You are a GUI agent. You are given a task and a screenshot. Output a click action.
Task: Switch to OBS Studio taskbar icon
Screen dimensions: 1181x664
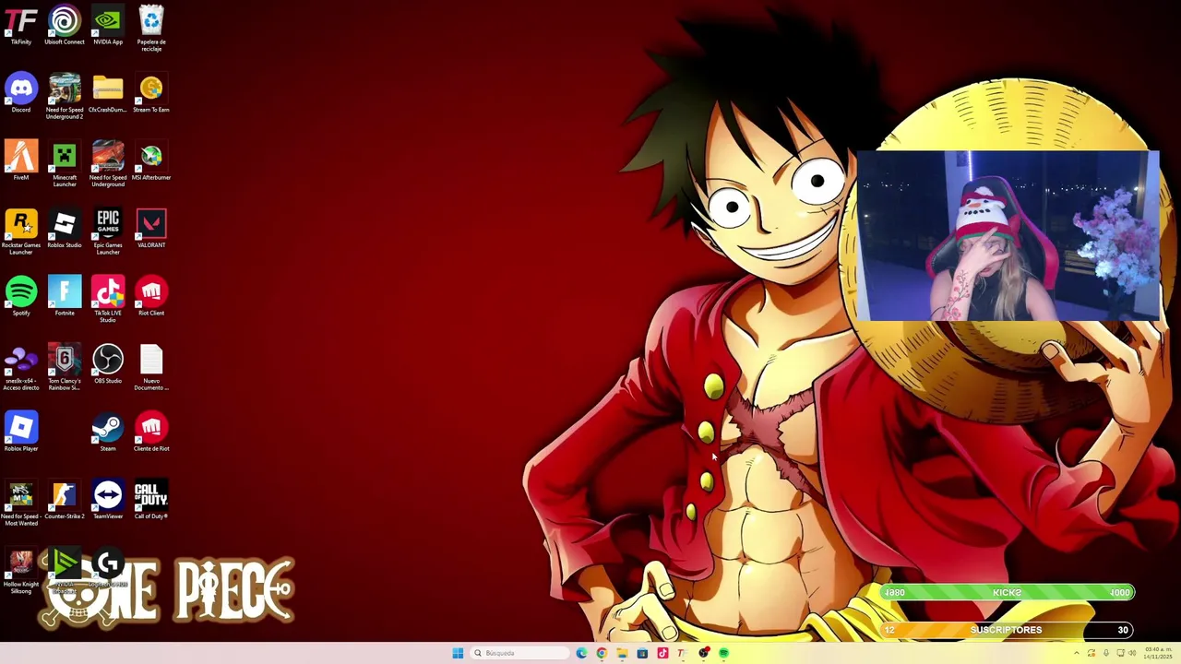pyautogui.click(x=703, y=653)
